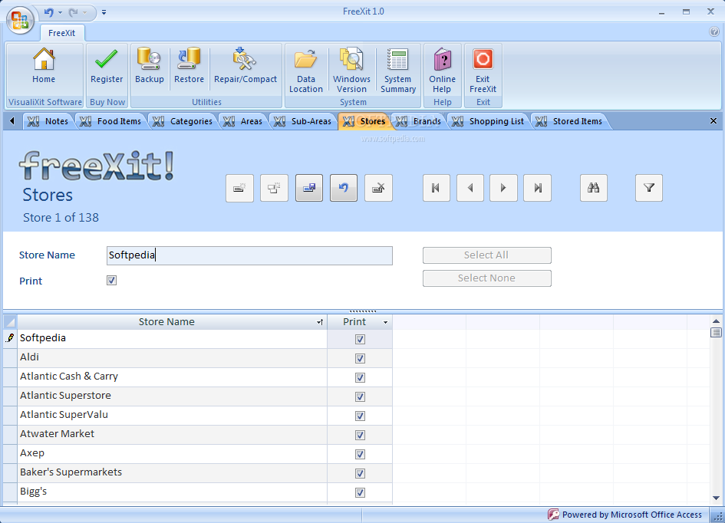
Task: Toggle Print checkbox for Aldi row
Action: pos(360,358)
